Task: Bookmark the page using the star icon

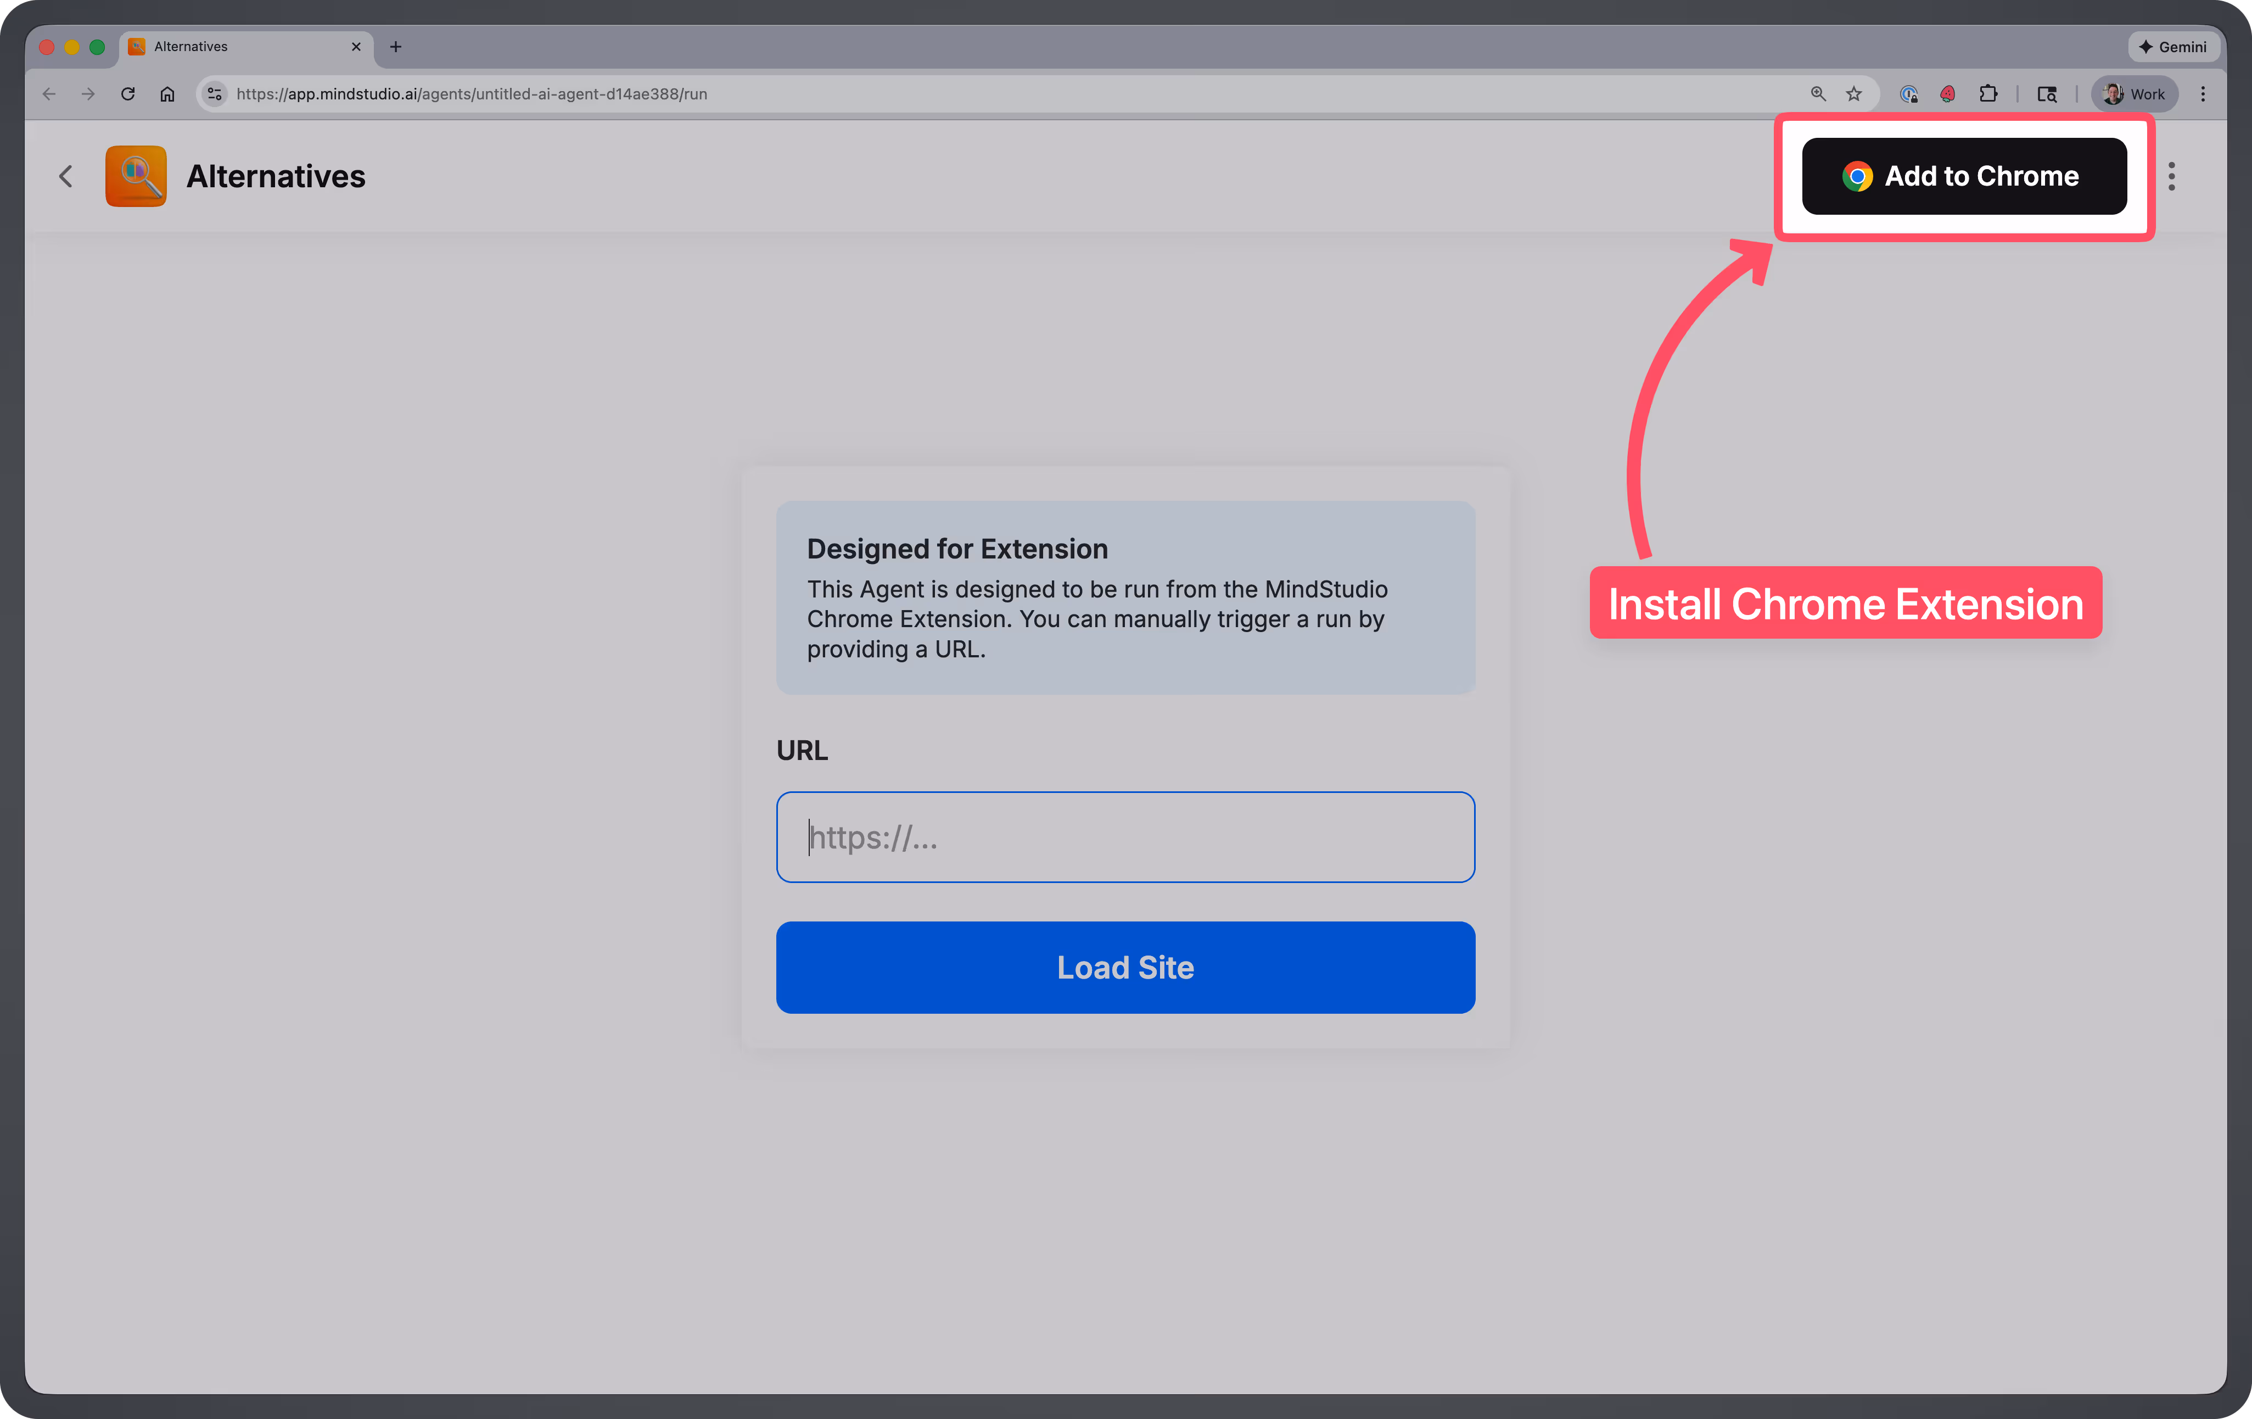Action: tap(1853, 93)
